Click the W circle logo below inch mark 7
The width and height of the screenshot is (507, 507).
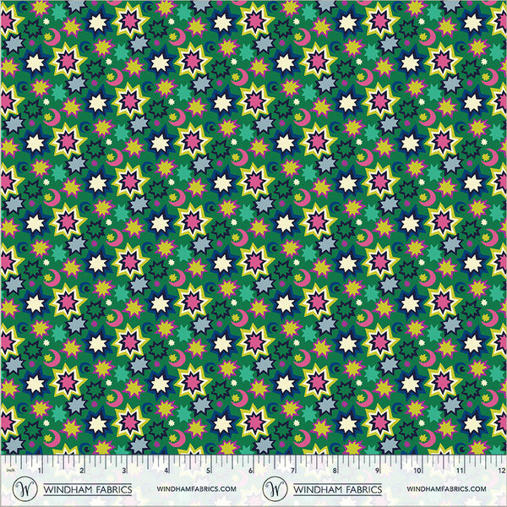click(x=273, y=488)
